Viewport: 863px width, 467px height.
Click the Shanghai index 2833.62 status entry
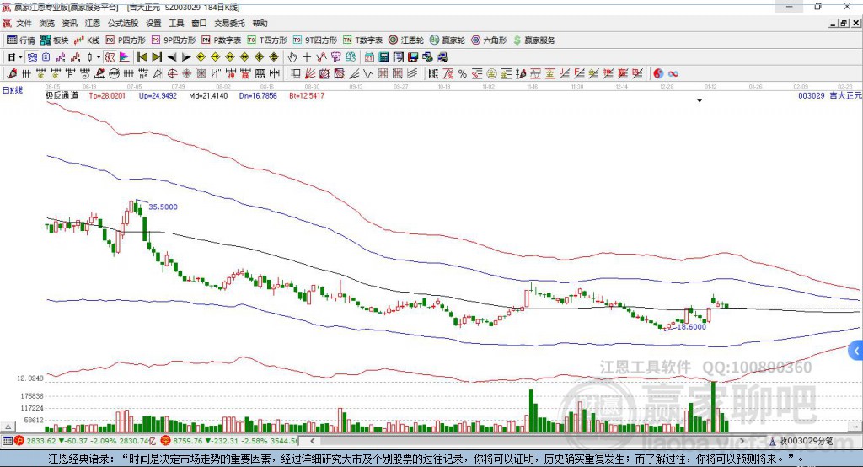tap(83, 441)
